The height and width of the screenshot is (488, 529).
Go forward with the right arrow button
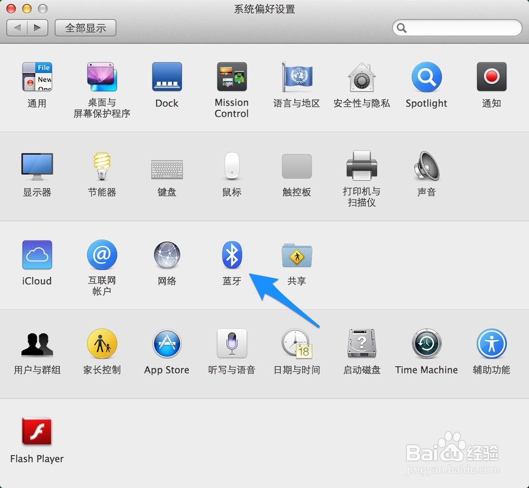38,28
